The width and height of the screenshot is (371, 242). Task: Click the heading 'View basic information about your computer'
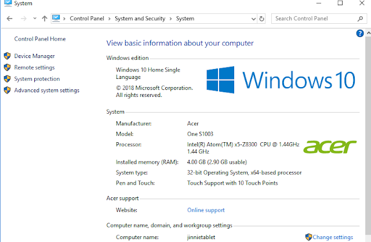180,43
